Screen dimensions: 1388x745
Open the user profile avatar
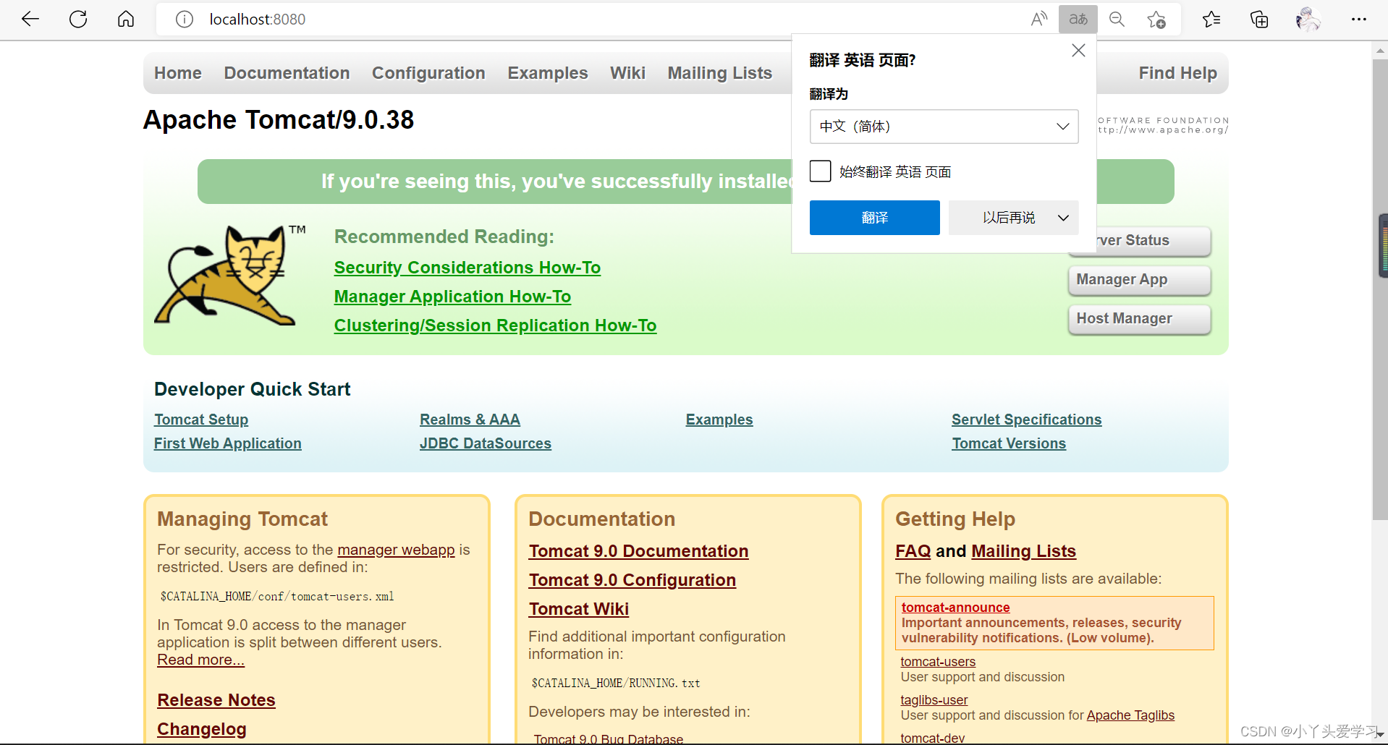[x=1308, y=20]
